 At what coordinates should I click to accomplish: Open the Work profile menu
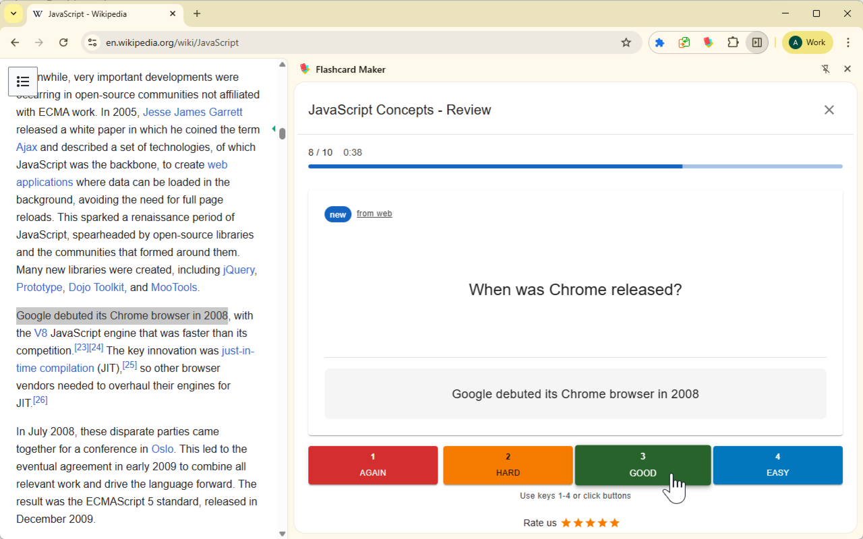pyautogui.click(x=807, y=42)
